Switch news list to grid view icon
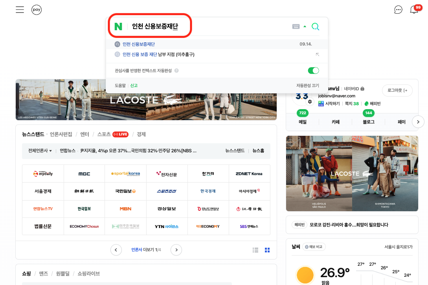428x285 pixels. [267, 250]
